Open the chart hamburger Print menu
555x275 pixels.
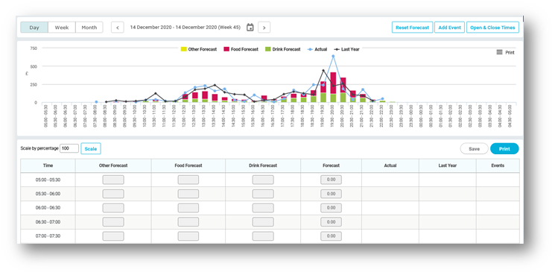point(505,52)
